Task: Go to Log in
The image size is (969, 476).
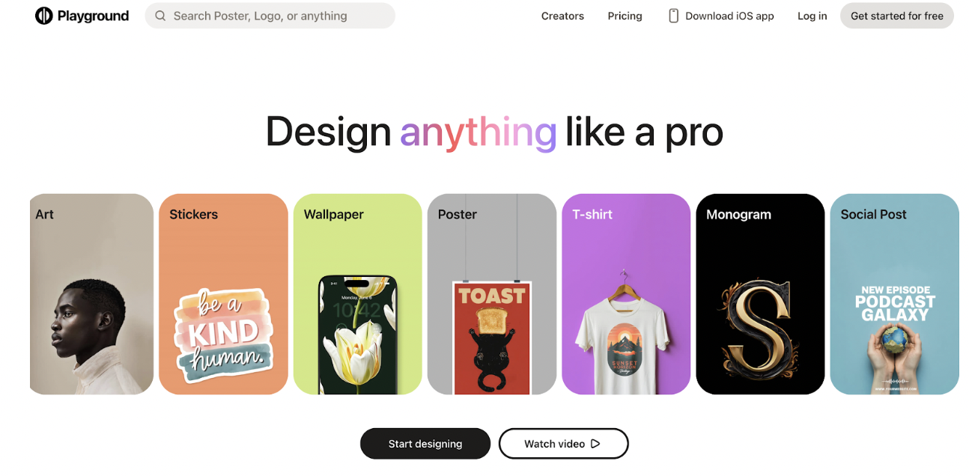Action: (812, 16)
